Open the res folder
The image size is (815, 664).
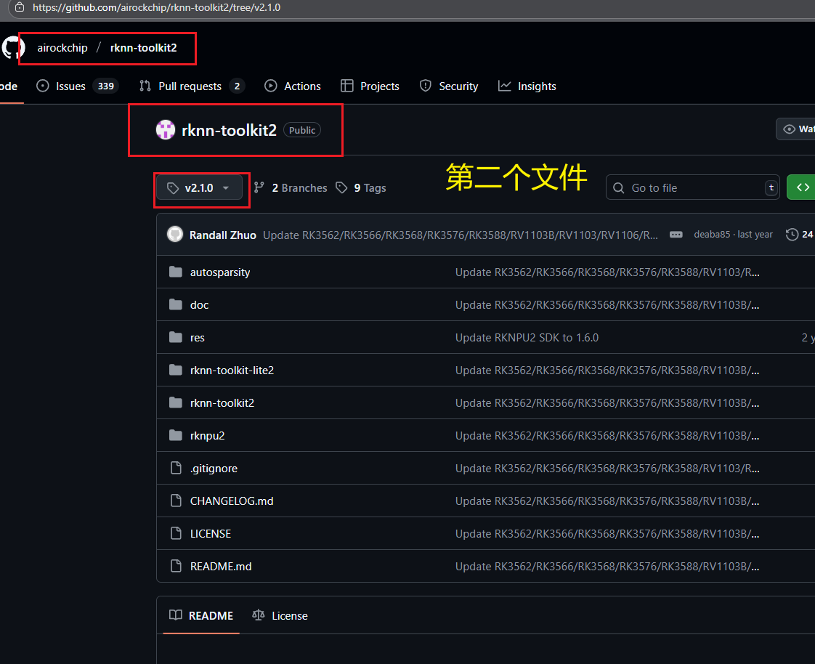tap(197, 338)
